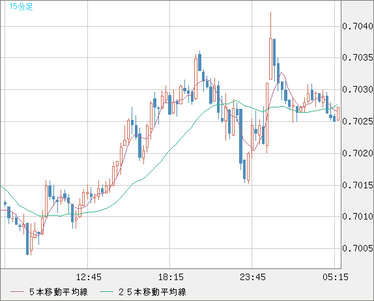Click the 0.7010 price axis label
The height and width of the screenshot is (301, 374).
pyautogui.click(x=358, y=216)
